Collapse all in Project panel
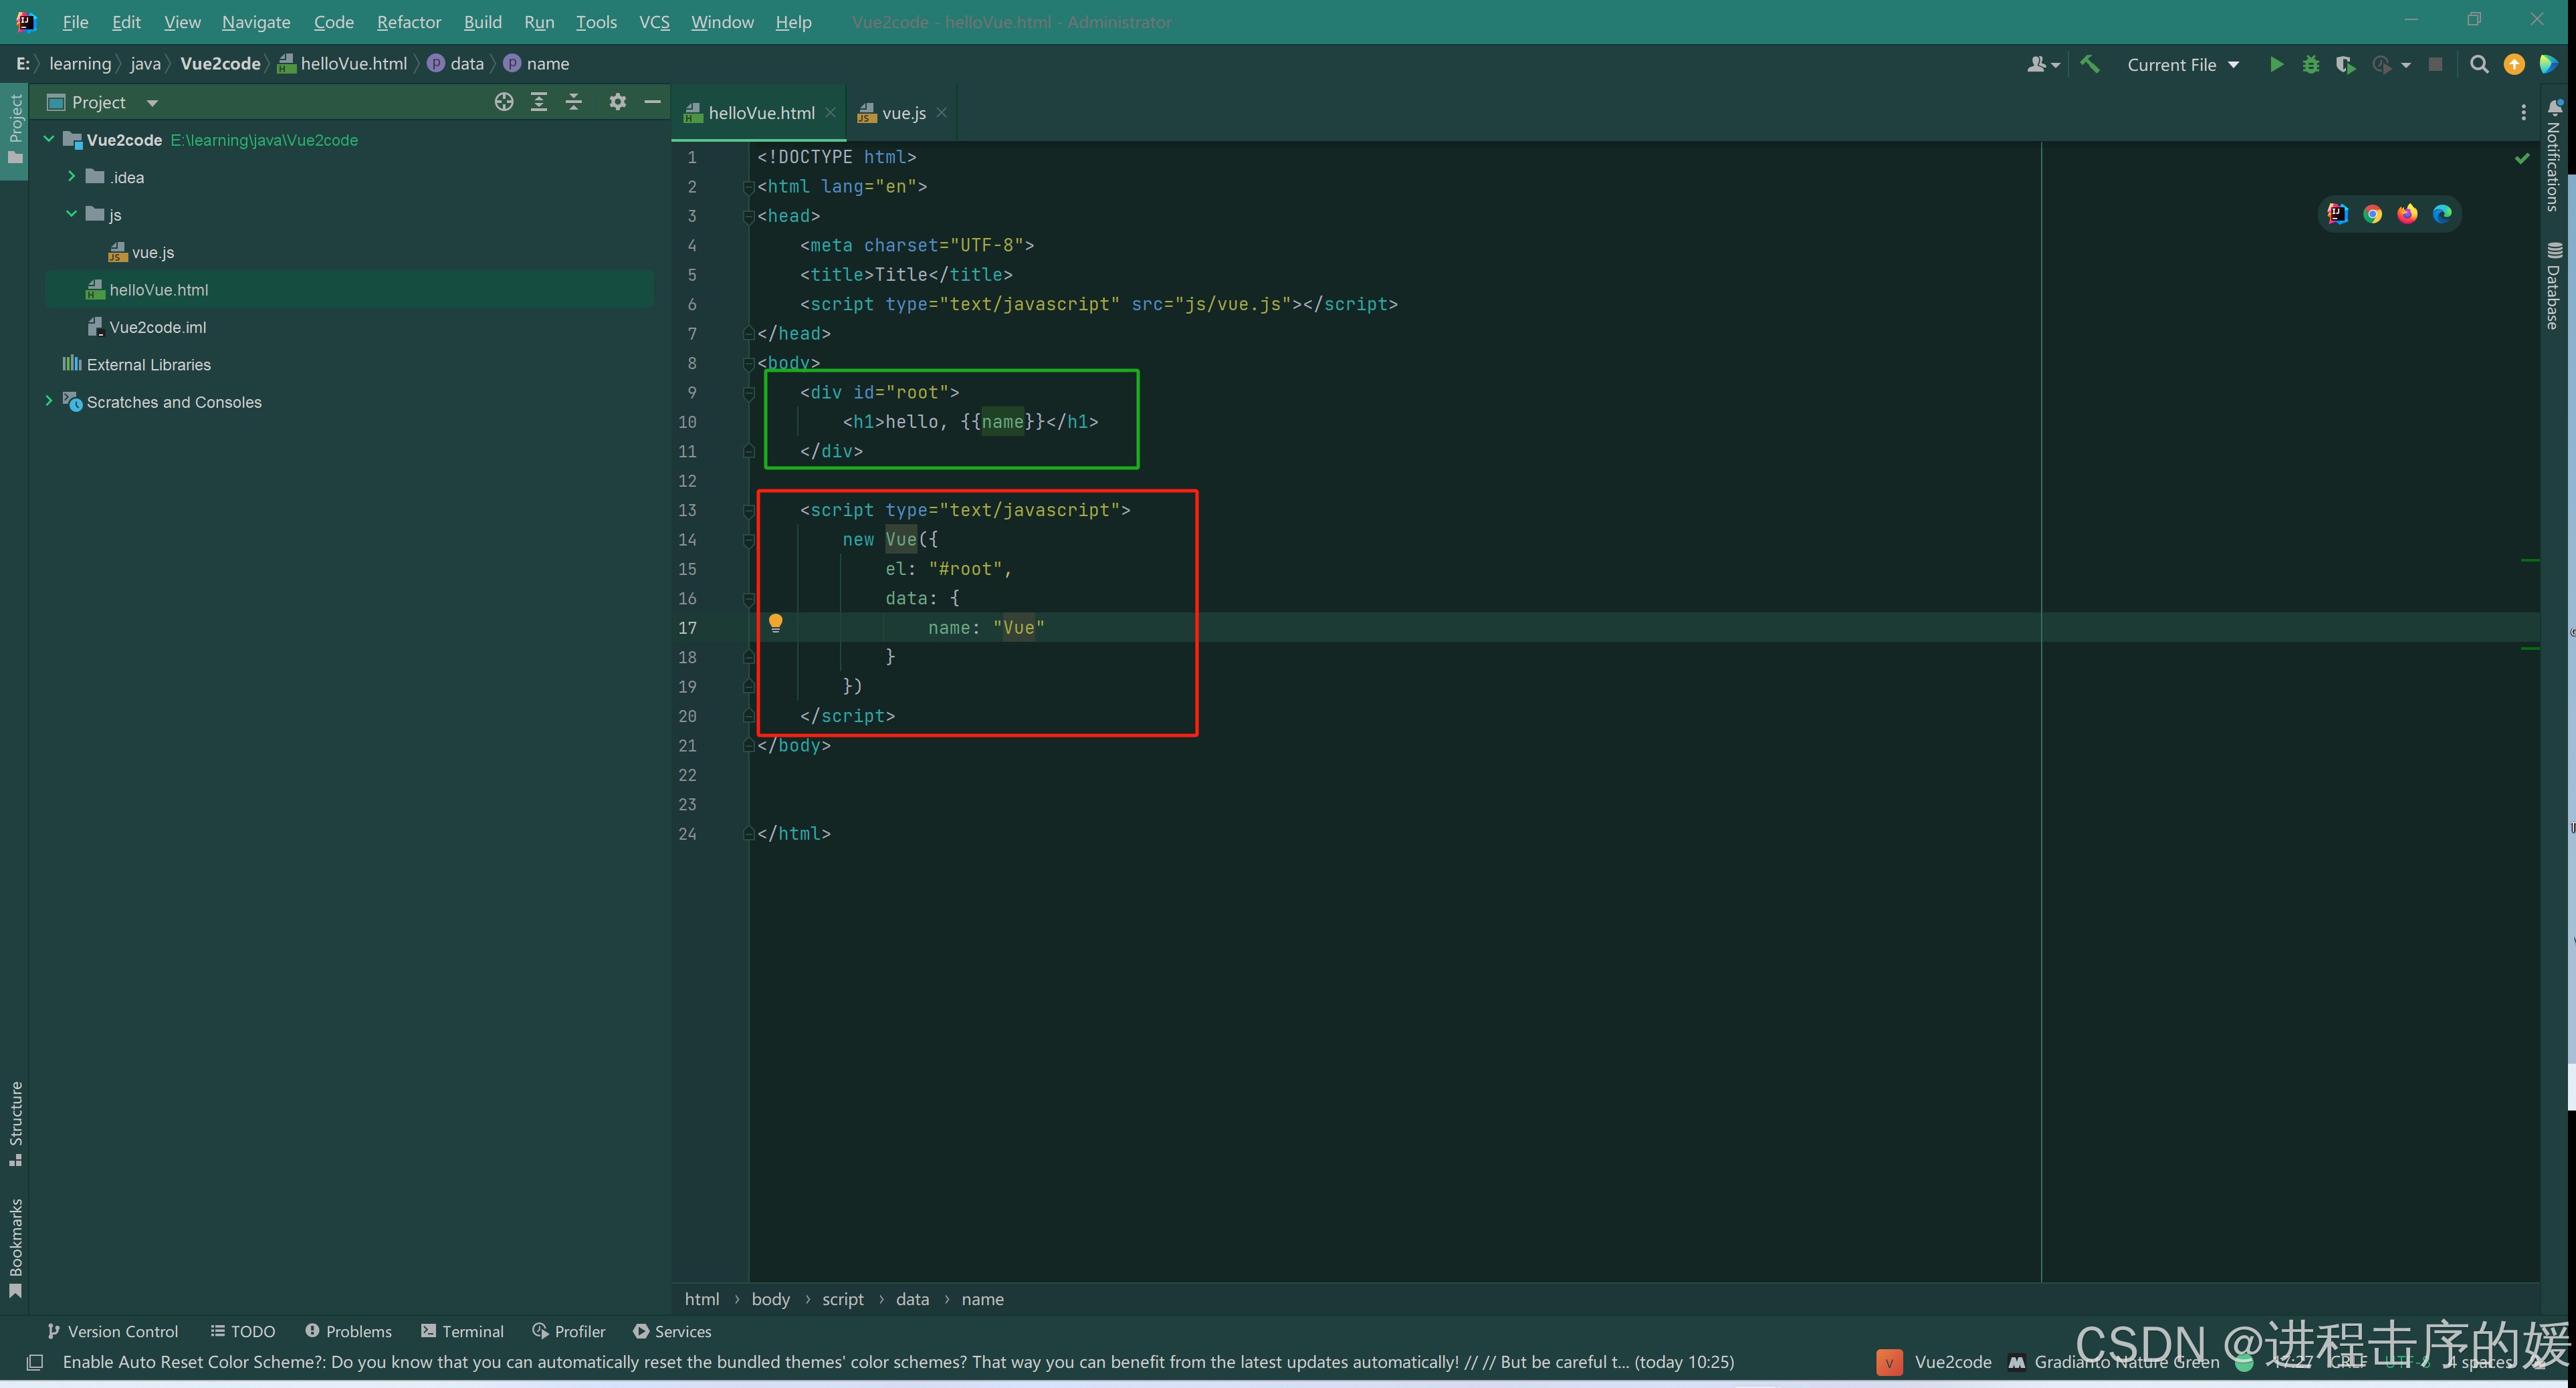 (574, 102)
